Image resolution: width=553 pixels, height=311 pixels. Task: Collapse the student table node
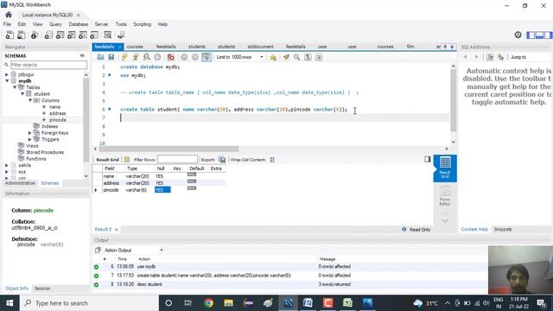pyautogui.click(x=22, y=94)
